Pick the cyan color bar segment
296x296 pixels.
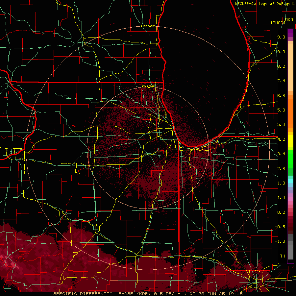coord(290,181)
